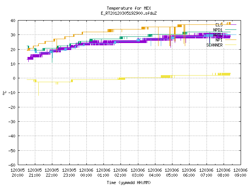This screenshot has height=186, width=248.
Task: Click the y-axis value -60
Action: pos(12,165)
